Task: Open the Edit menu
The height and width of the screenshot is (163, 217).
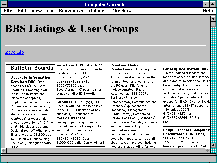Action: coord(22,11)
